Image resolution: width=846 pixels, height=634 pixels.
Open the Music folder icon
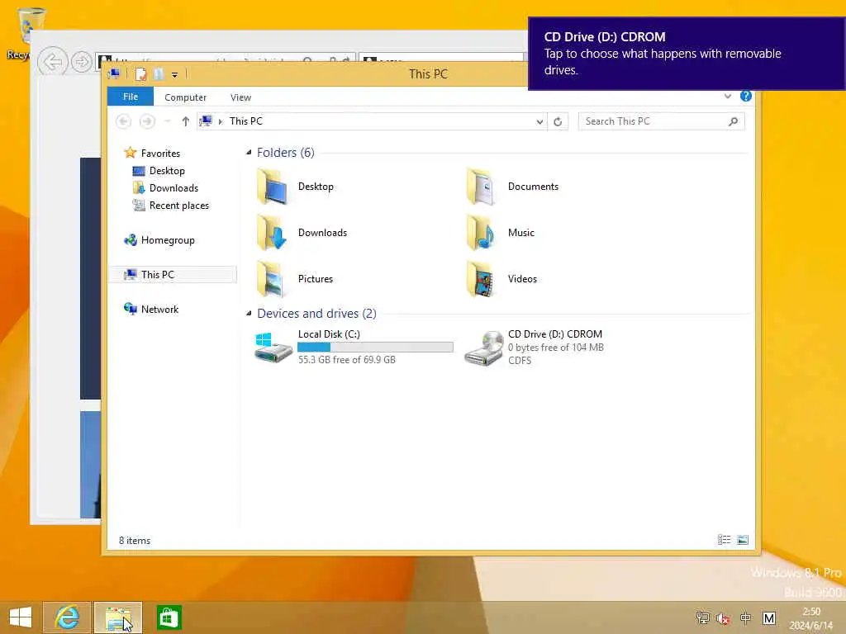(480, 233)
